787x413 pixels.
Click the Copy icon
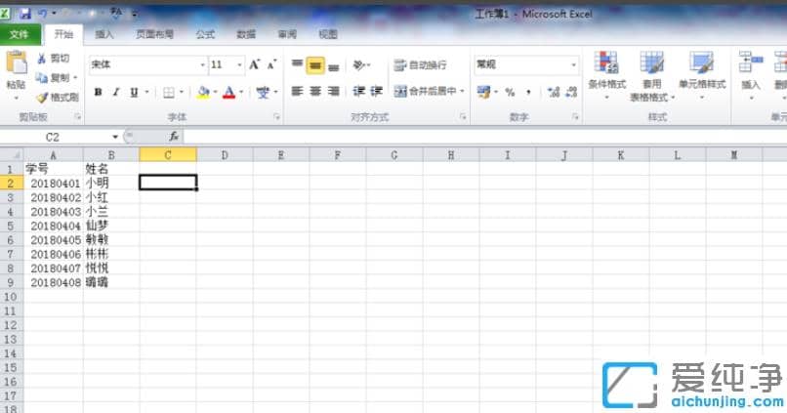click(x=42, y=78)
